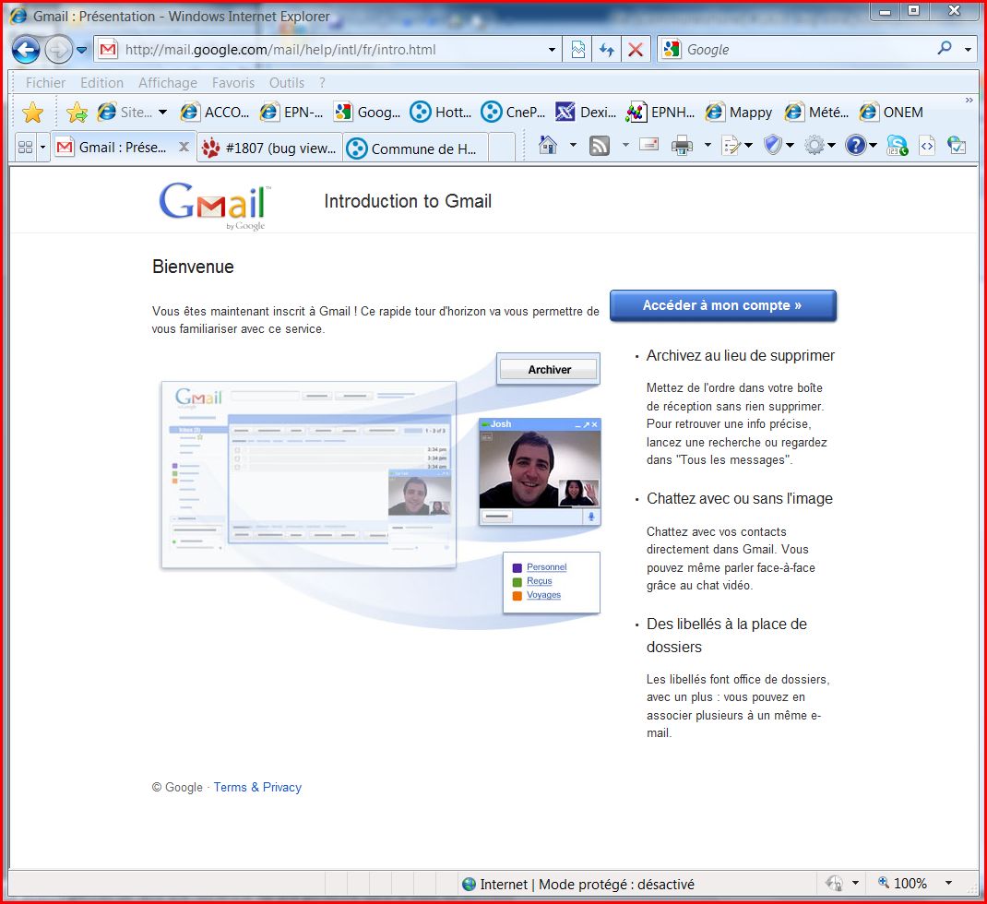Viewport: 987px width, 904px height.
Task: Click the orange Voyages label swatch
Action: click(x=517, y=596)
